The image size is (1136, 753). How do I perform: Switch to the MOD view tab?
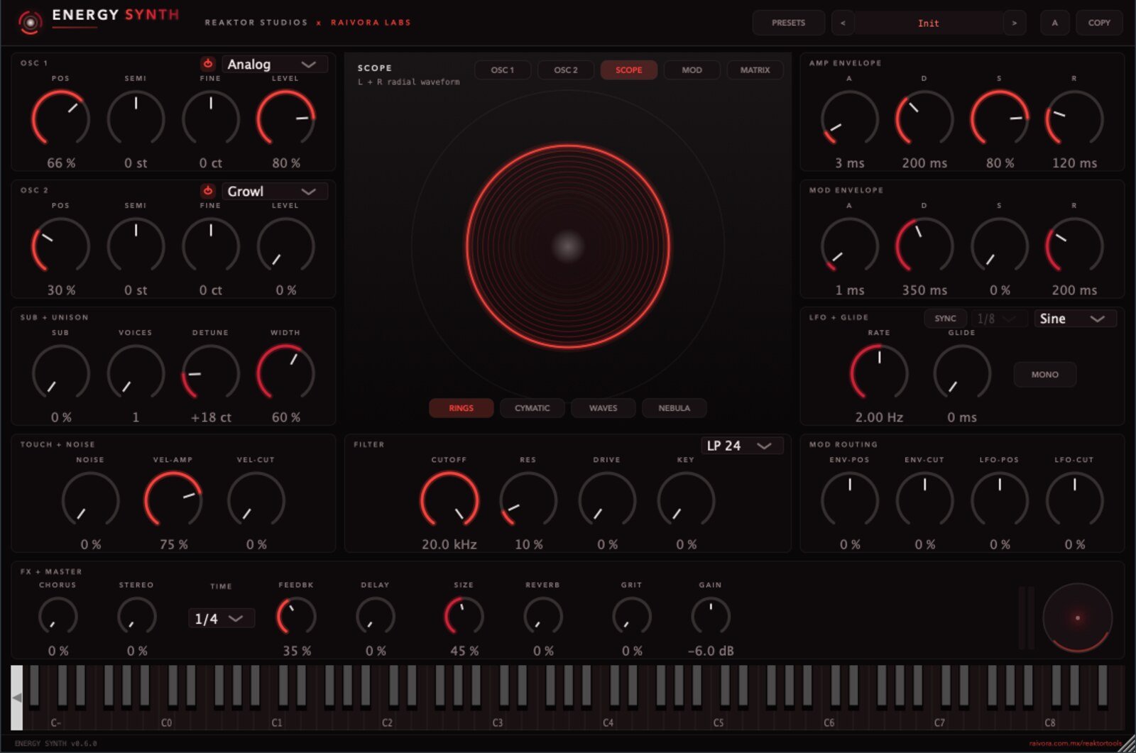(x=692, y=70)
